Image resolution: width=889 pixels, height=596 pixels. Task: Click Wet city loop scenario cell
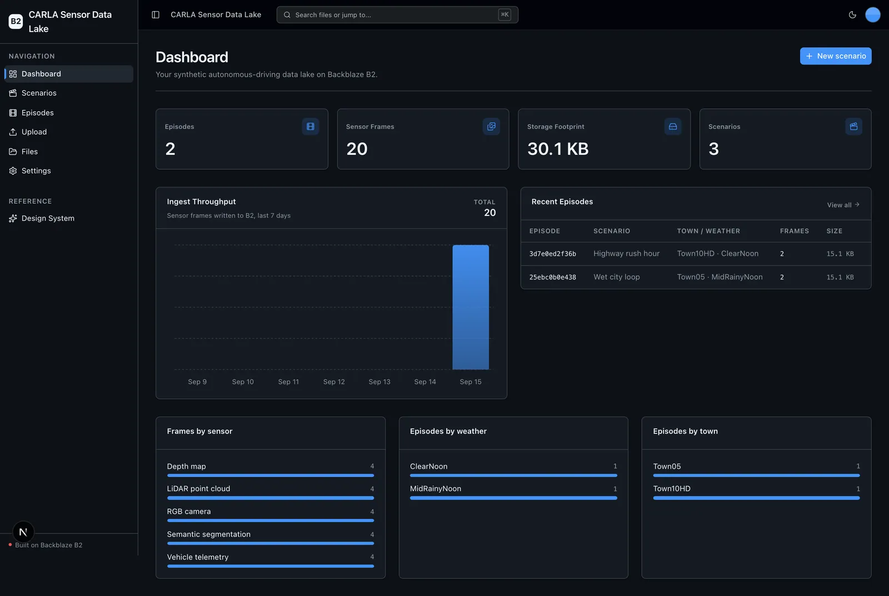(617, 277)
